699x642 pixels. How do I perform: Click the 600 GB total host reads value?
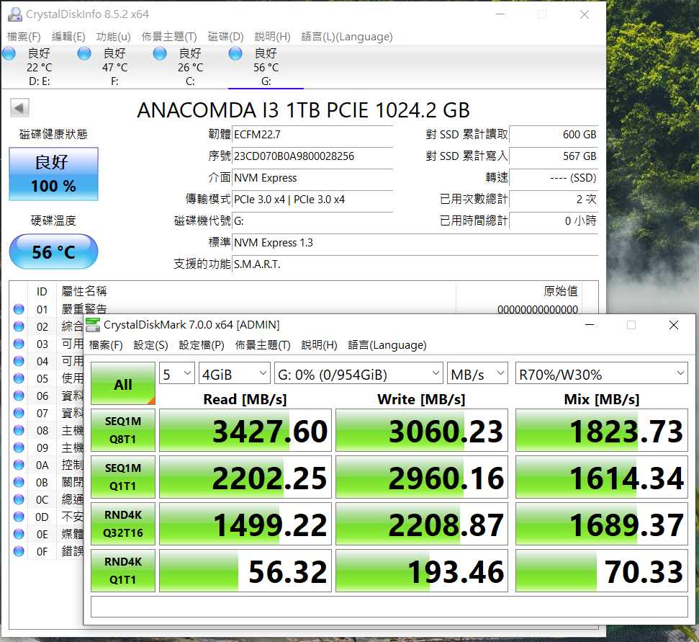554,134
